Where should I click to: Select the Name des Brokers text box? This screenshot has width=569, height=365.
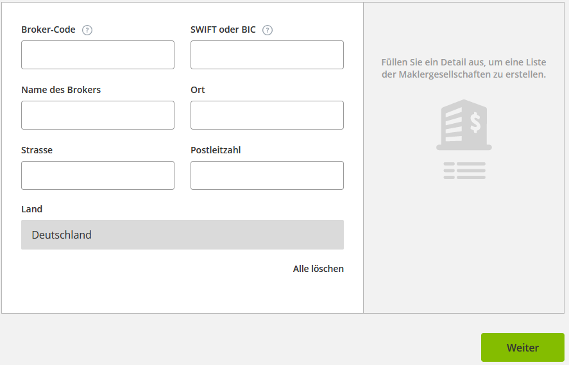pos(98,115)
